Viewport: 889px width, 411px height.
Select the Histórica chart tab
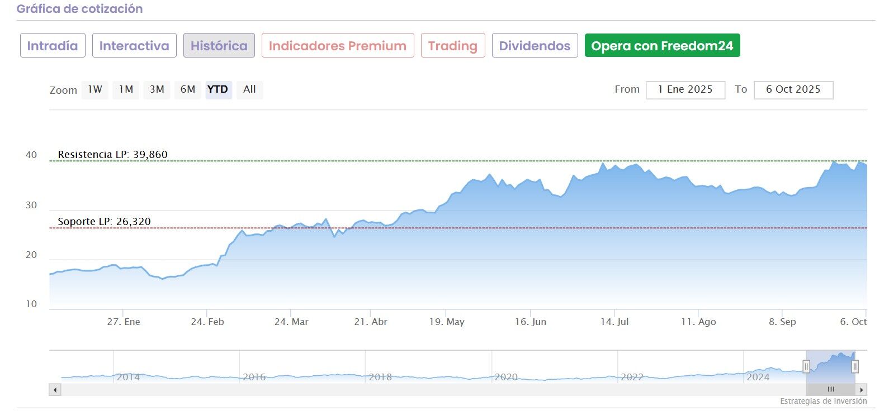(219, 46)
